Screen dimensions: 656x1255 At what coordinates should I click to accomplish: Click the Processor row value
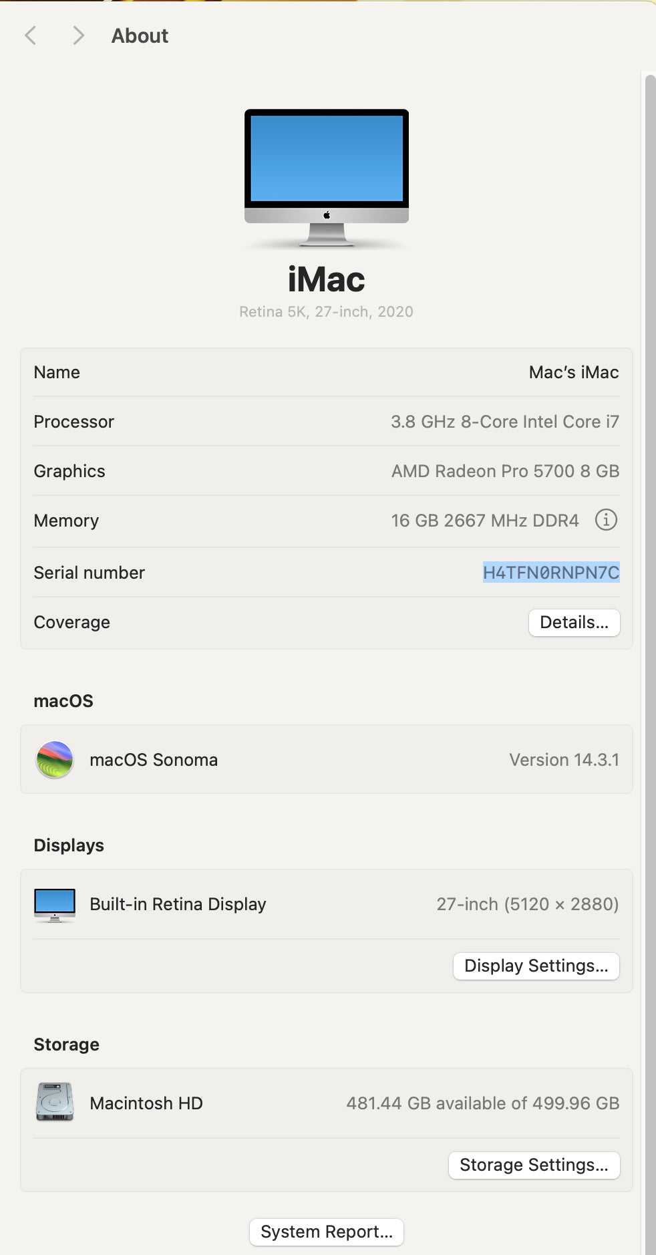(504, 422)
